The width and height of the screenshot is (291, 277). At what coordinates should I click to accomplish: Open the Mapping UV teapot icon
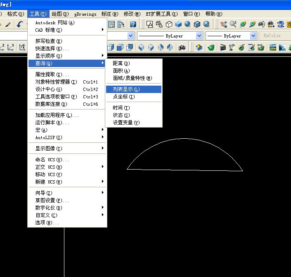(x=261, y=48)
